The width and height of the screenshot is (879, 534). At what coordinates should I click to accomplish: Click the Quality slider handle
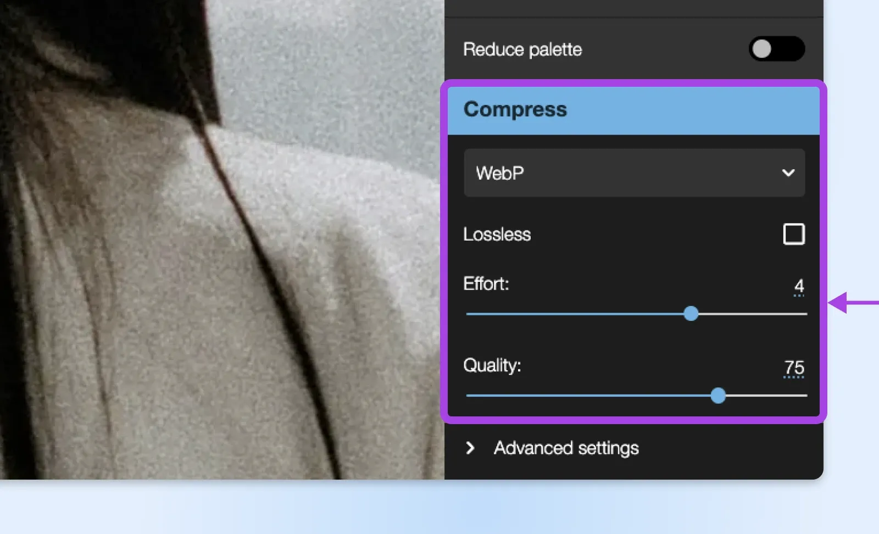718,396
